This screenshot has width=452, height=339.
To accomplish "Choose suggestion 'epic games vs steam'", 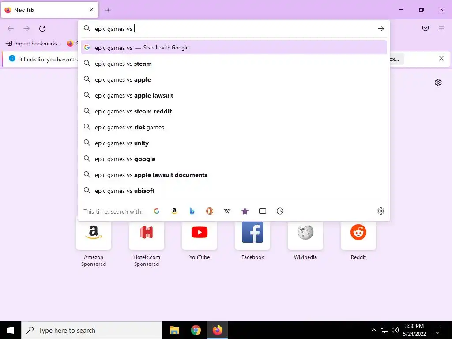I will tap(234, 64).
